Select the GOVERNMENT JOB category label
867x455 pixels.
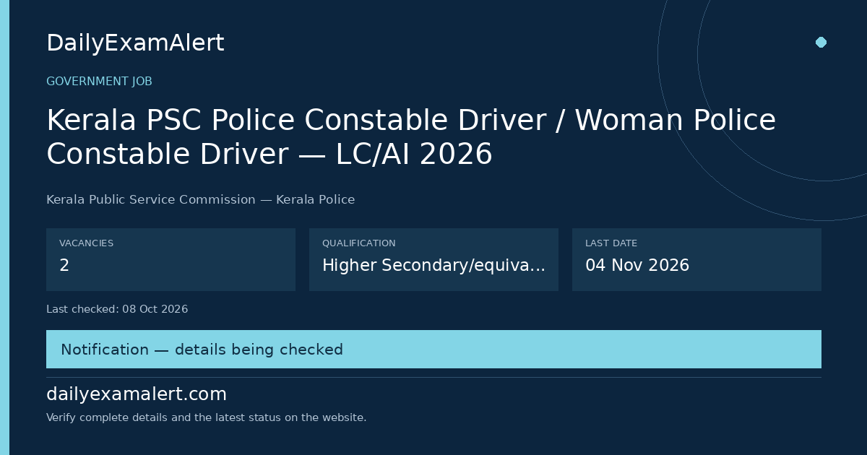[99, 82]
